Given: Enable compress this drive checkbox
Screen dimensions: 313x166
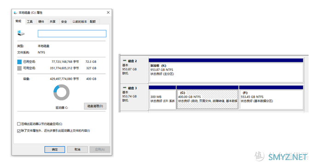Looking at the screenshot, I should click(x=19, y=124).
